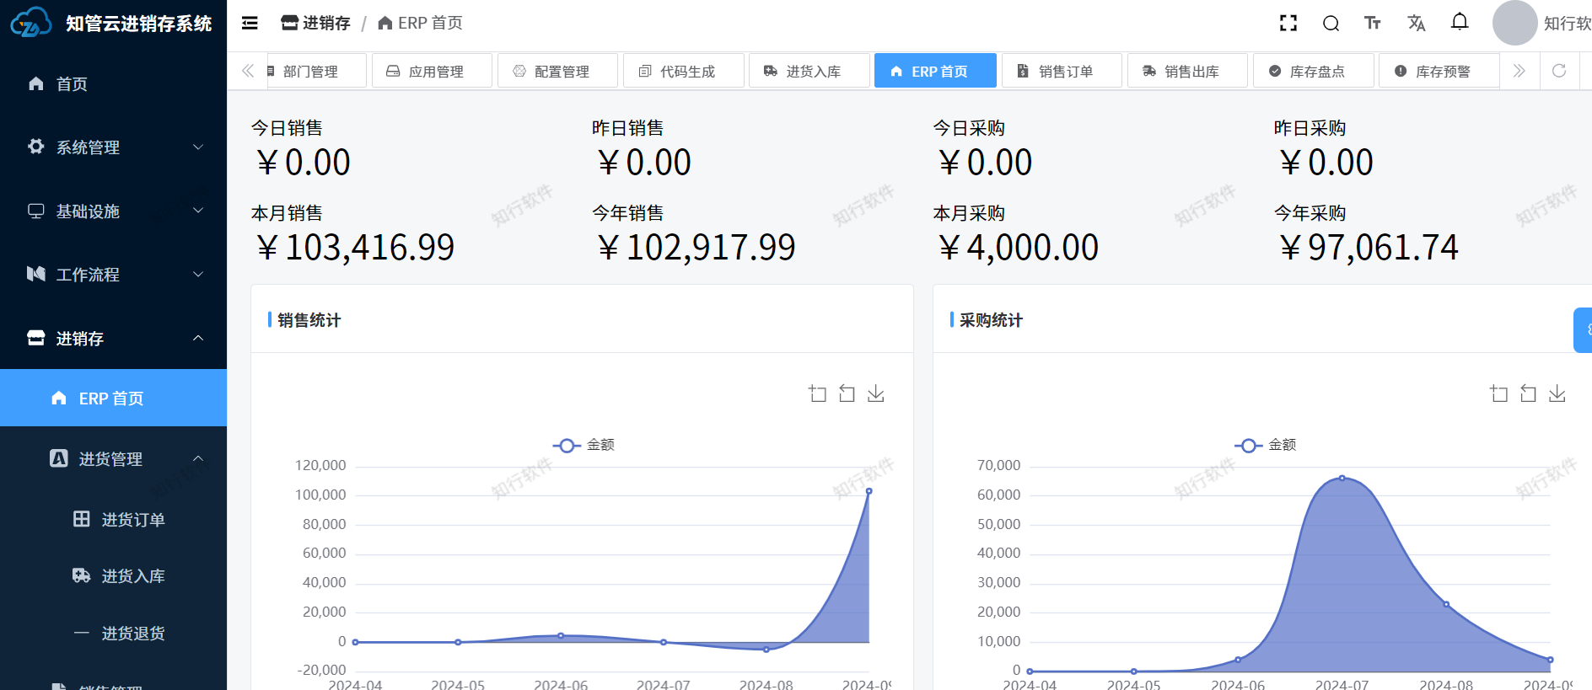Switch to the 库存预警 tab

1439,72
